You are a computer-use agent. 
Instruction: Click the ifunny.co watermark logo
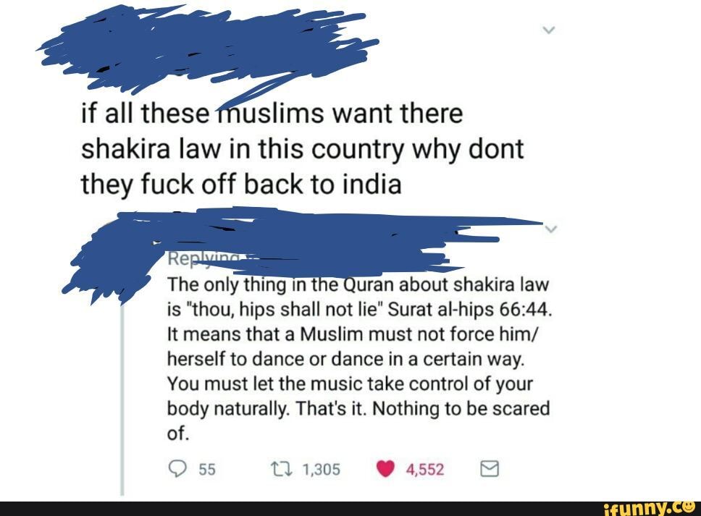tap(649, 508)
